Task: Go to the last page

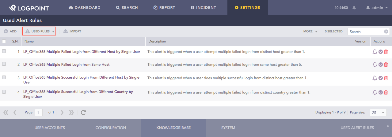Action: pyautogui.click(x=71, y=113)
